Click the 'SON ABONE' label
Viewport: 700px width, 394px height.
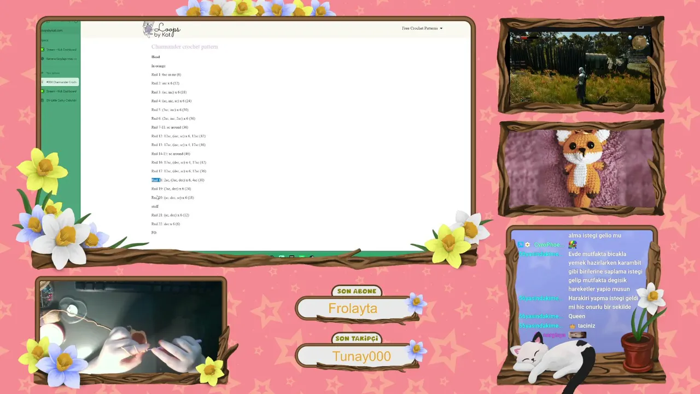[357, 291]
